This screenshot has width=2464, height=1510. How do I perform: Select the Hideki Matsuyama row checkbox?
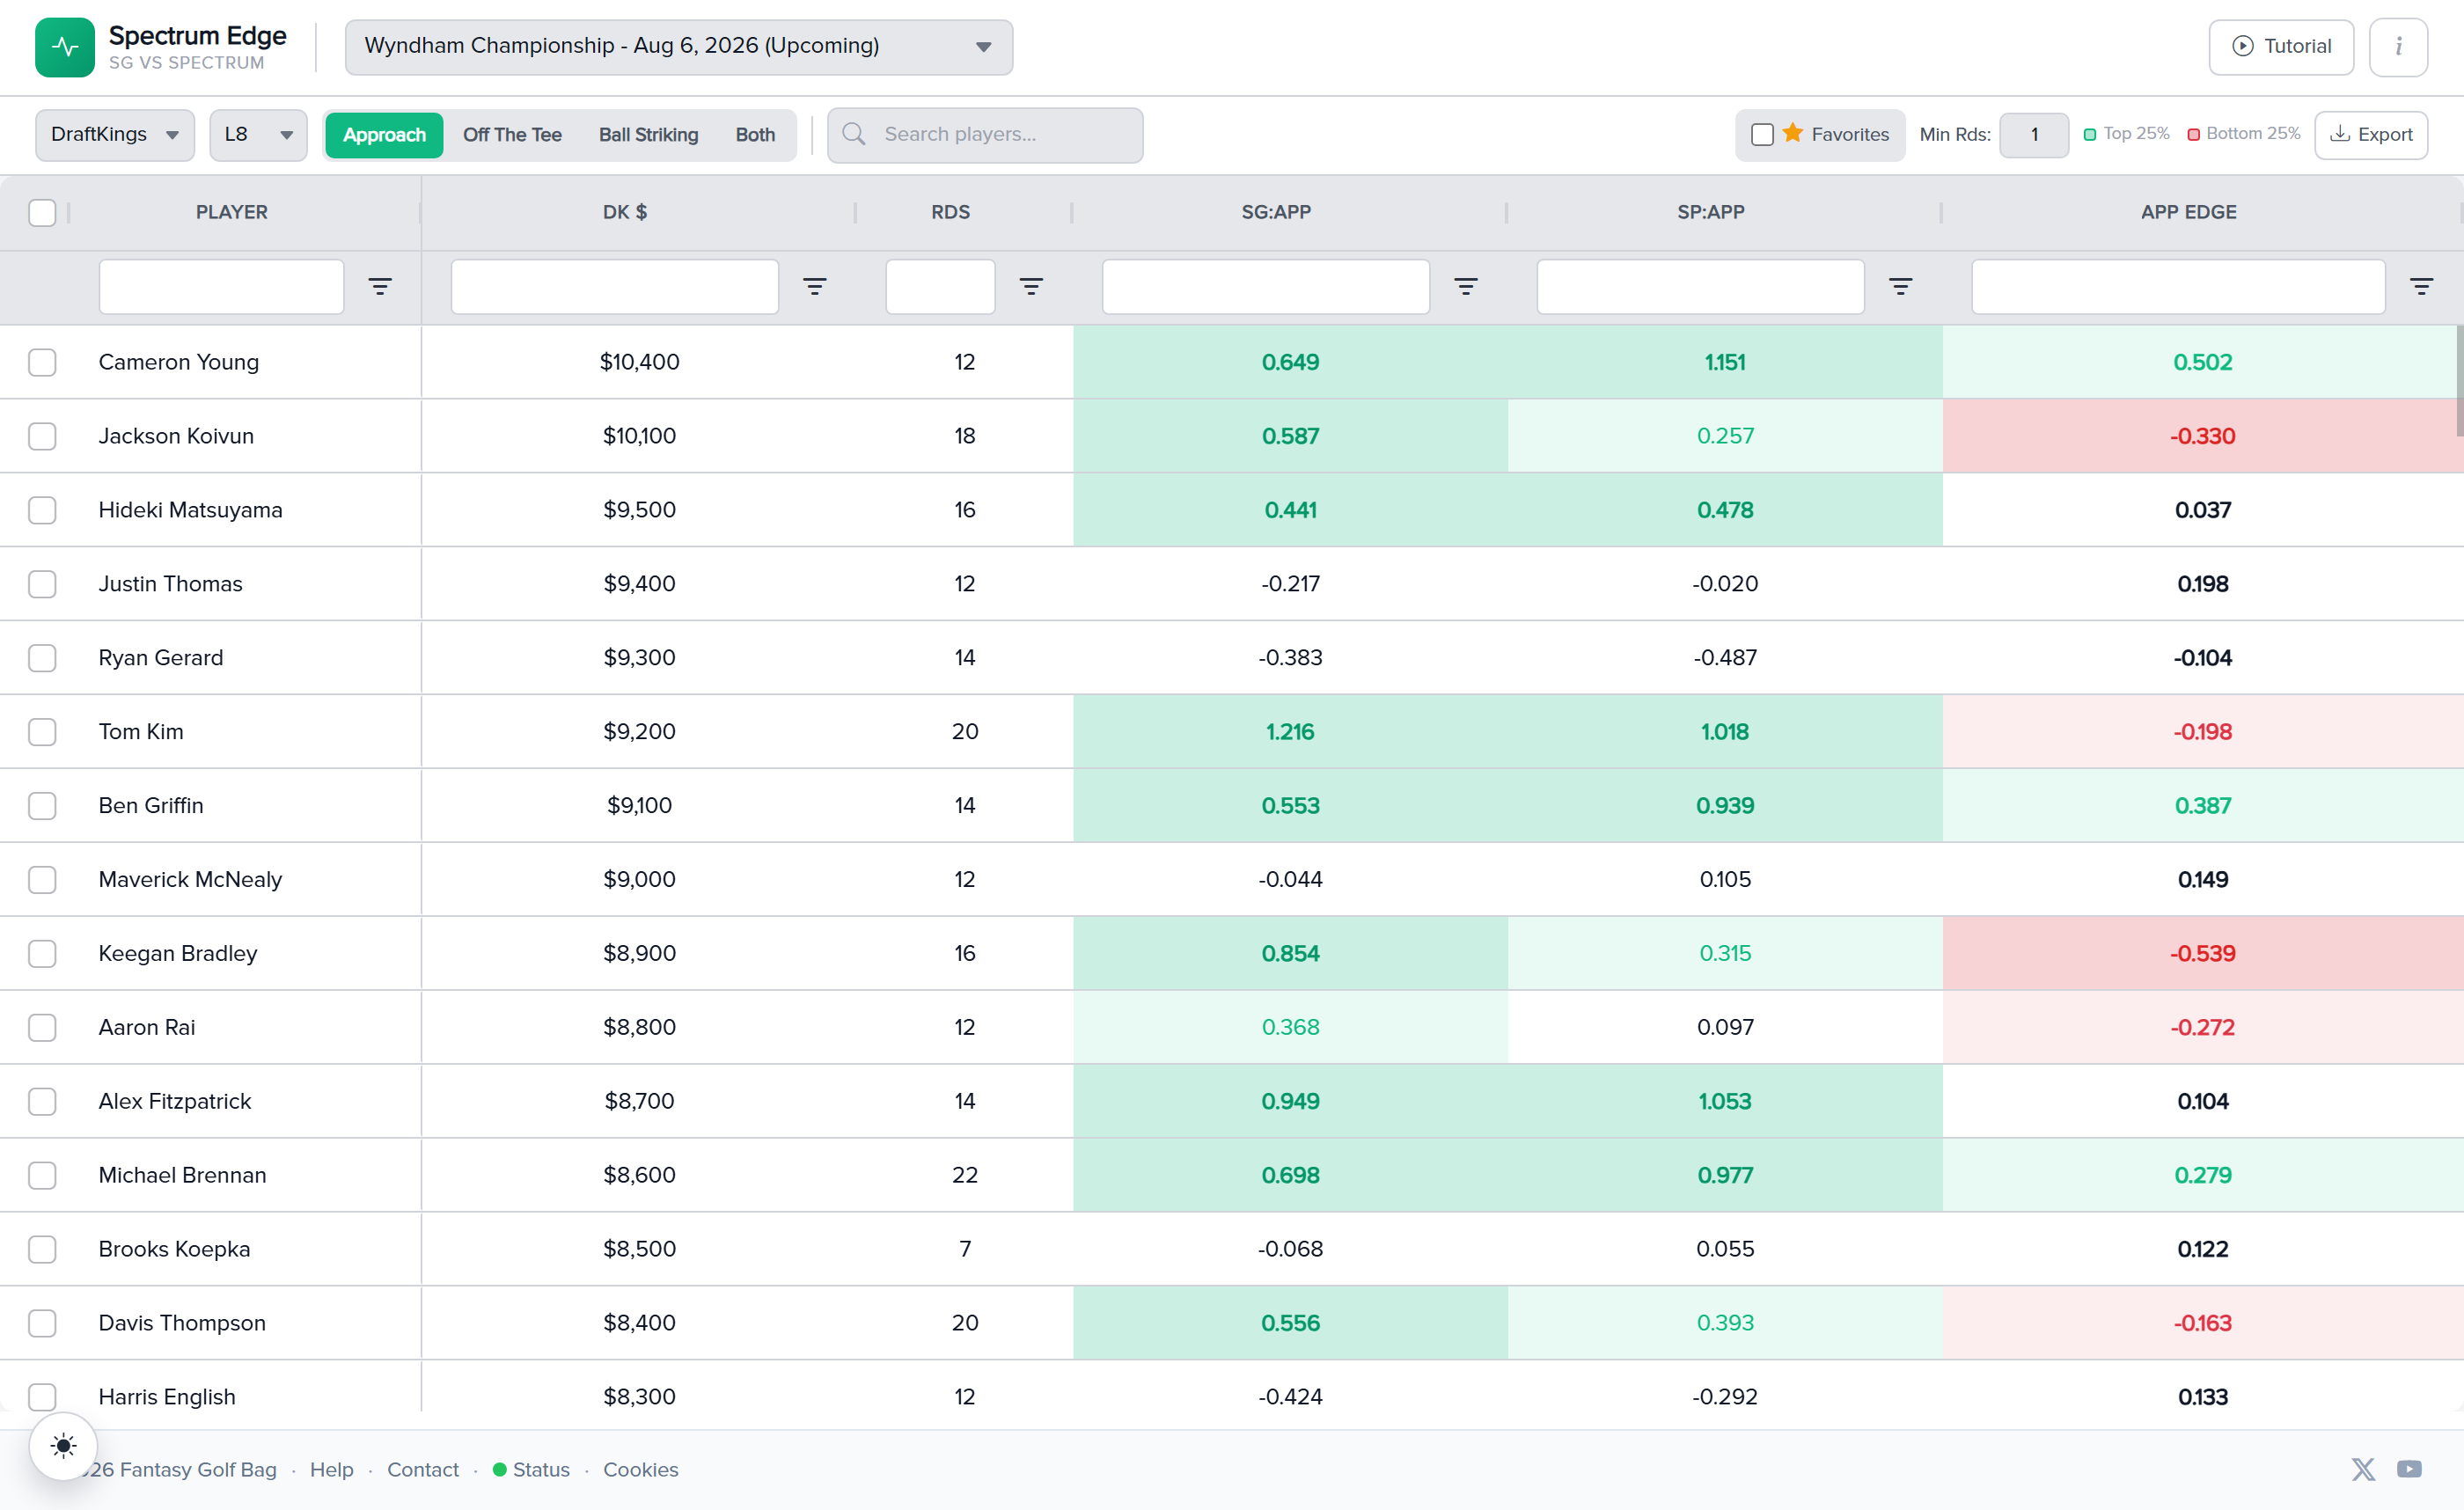pyautogui.click(x=42, y=510)
